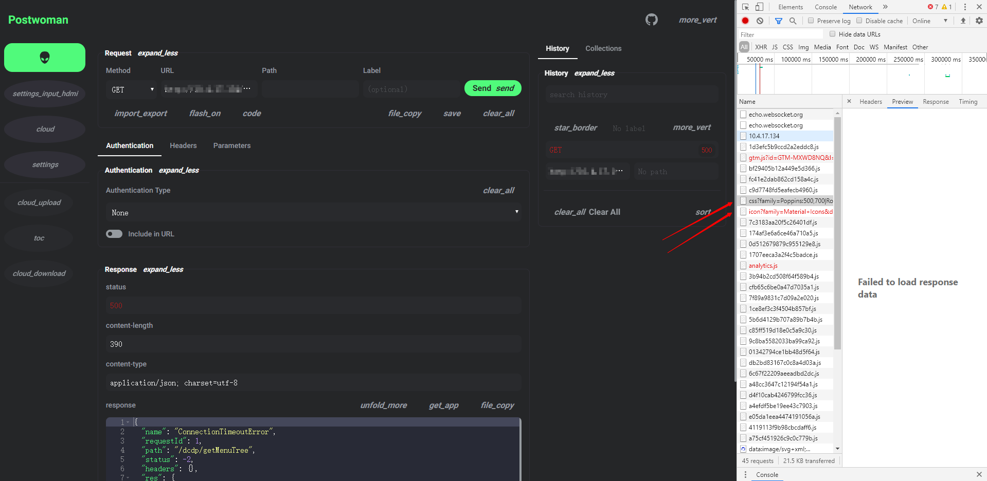Screen dimensions: 987x481
Task: Show more DevTools tabs via double chevron
Action: [885, 7]
